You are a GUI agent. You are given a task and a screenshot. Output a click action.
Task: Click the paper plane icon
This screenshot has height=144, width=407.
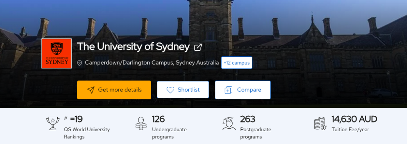90,90
